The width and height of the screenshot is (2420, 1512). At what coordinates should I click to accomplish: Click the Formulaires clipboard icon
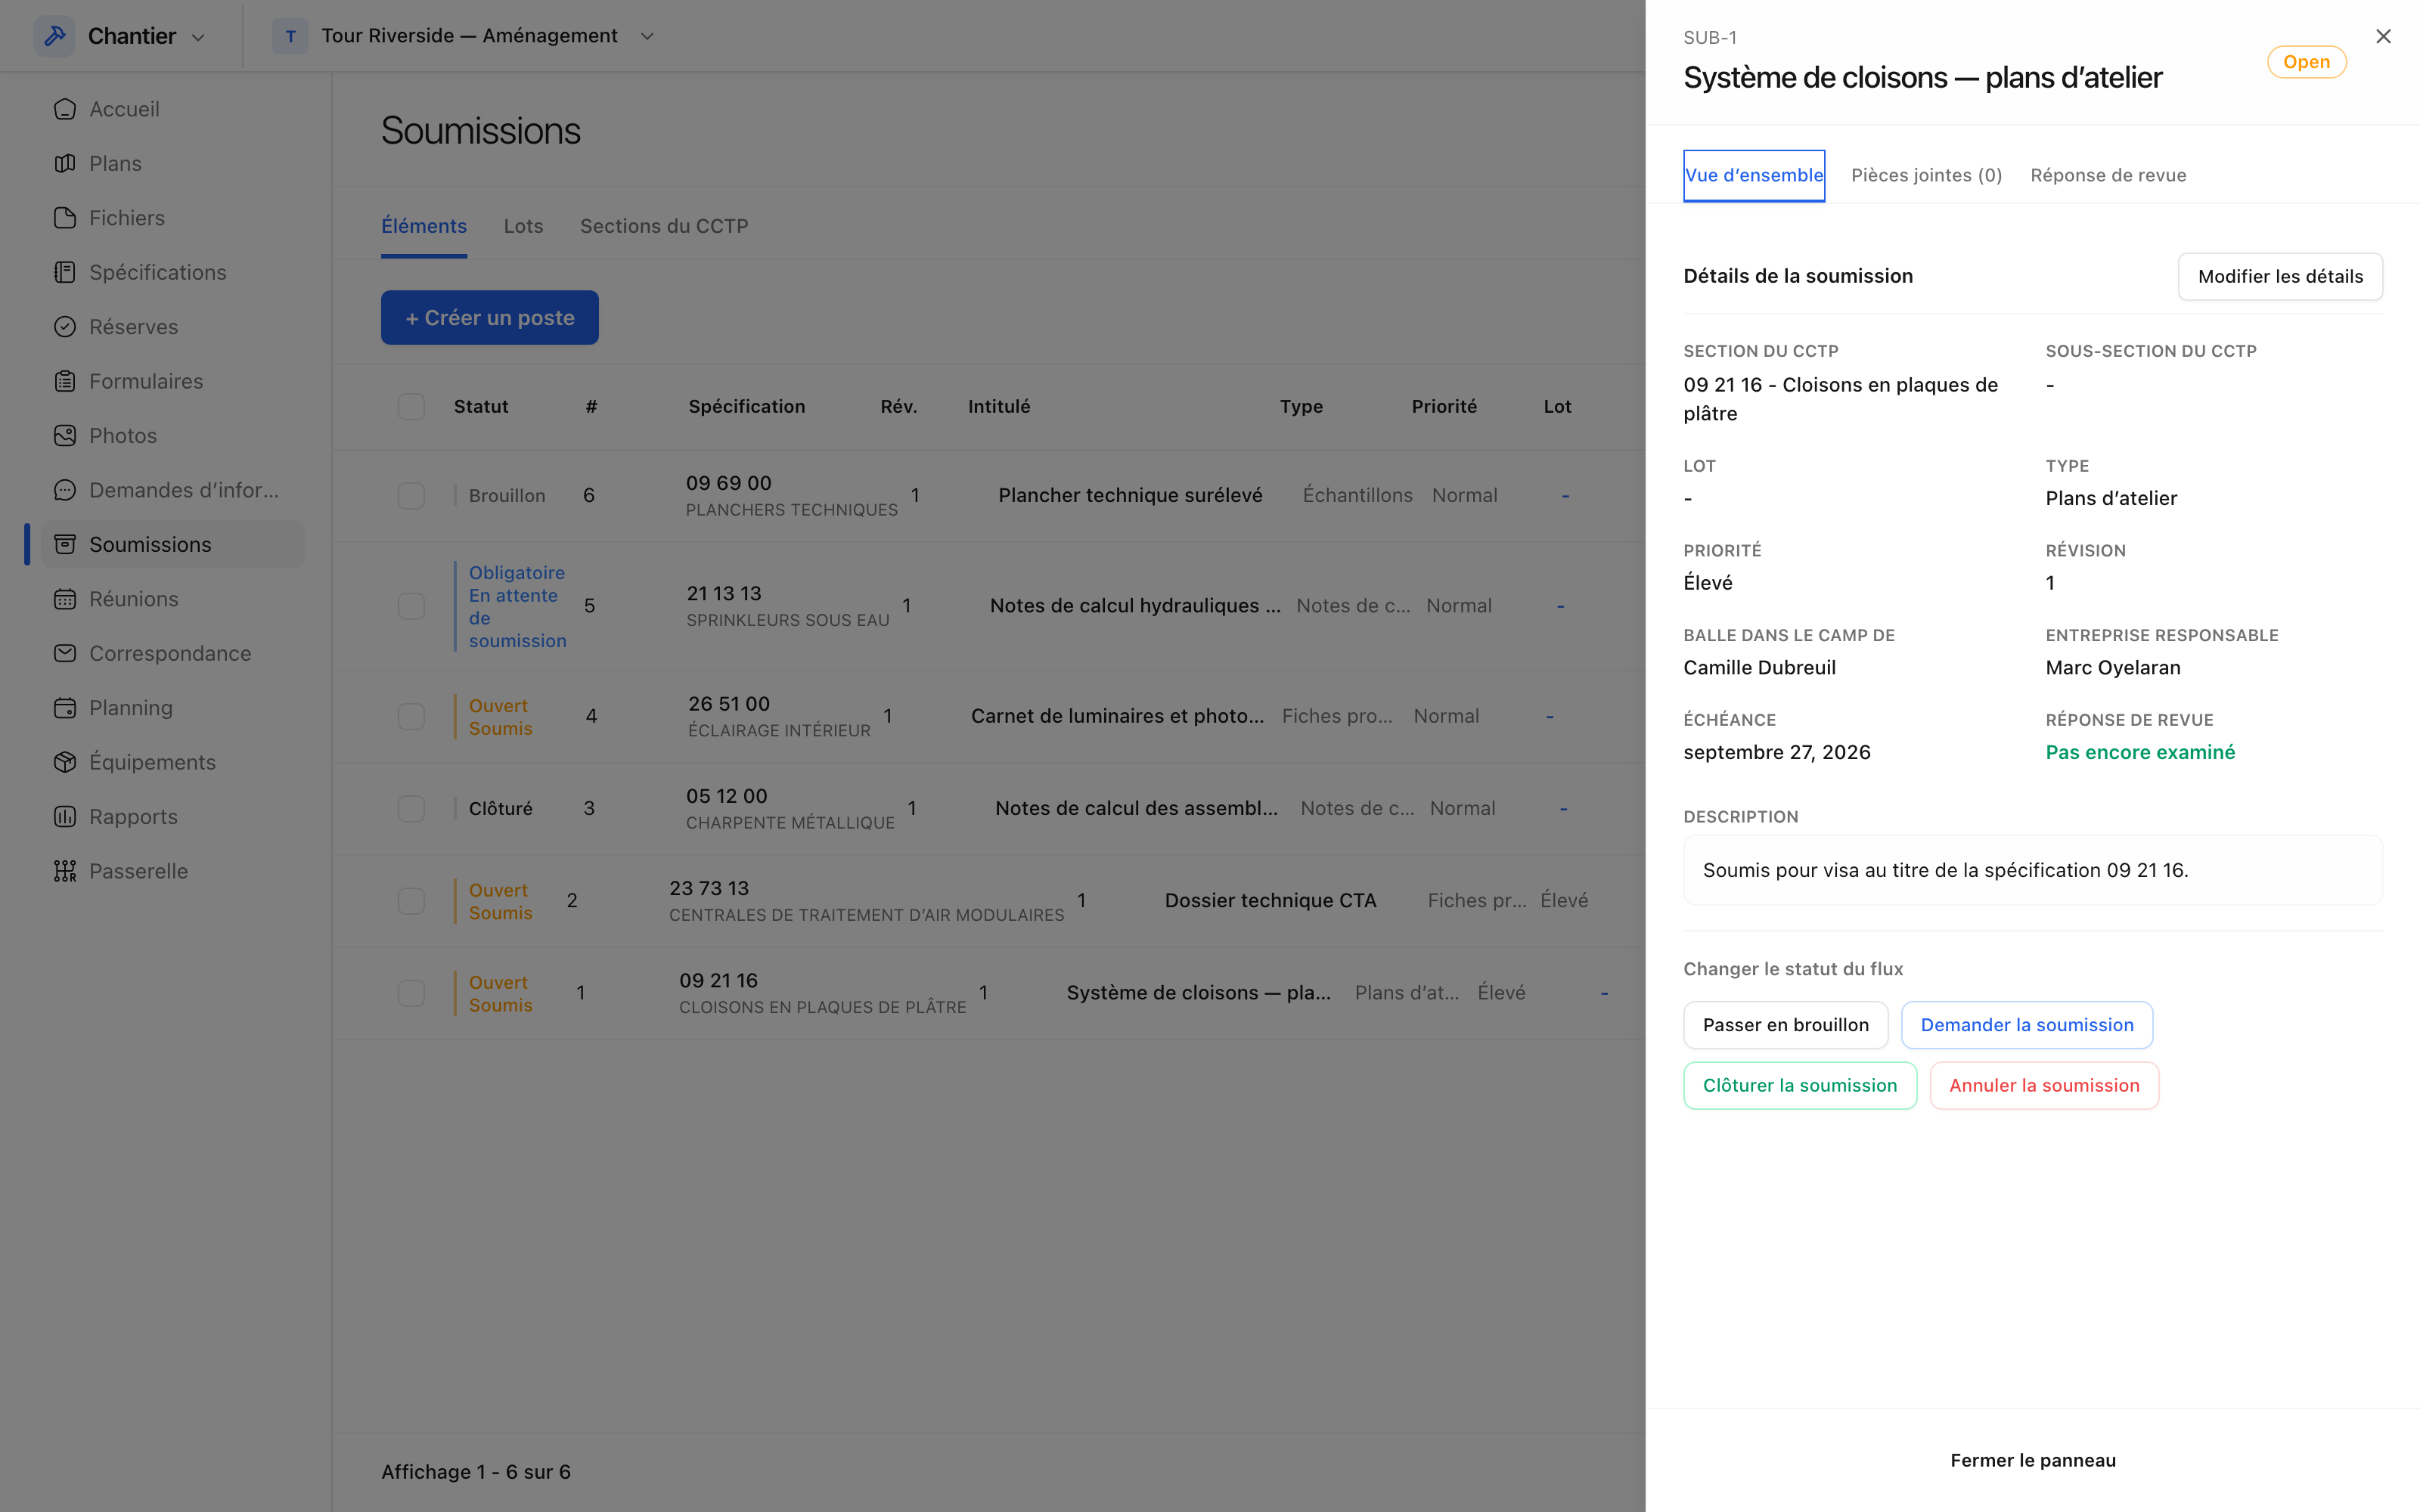[65, 381]
